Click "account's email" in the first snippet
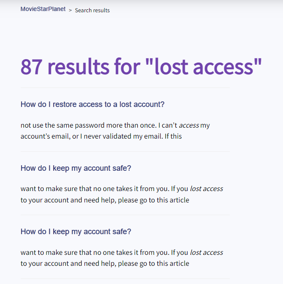Image resolution: width=283 pixels, height=284 pixels. 44,136
